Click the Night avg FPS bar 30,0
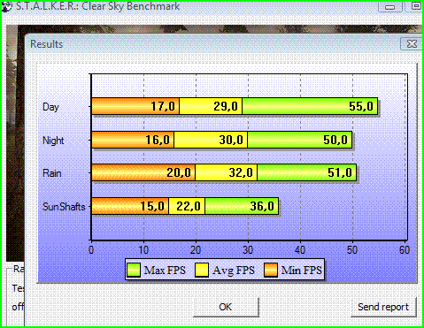 click(211, 140)
